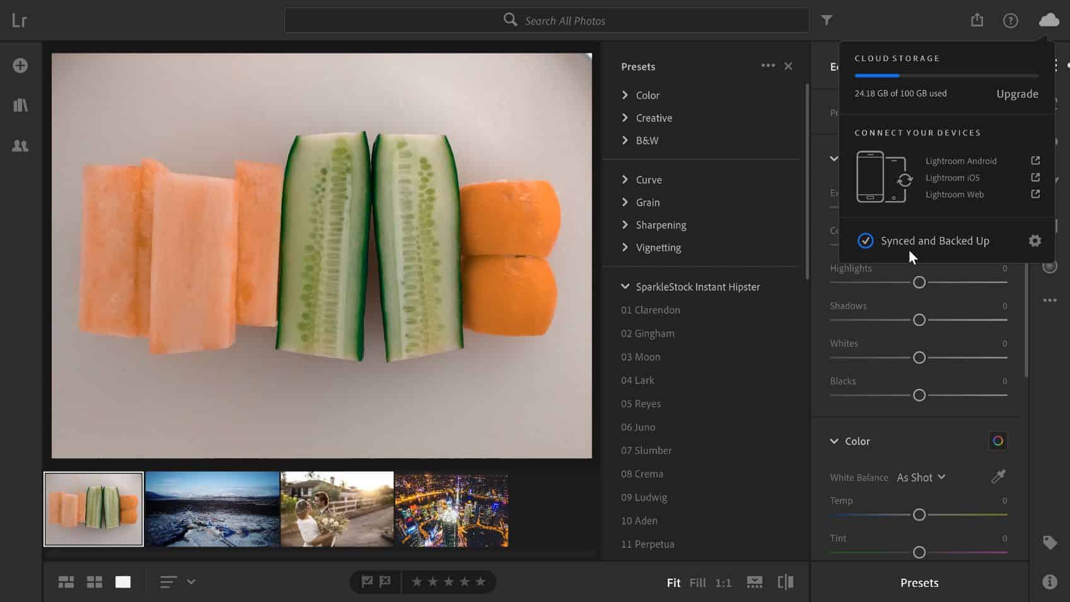The image size is (1070, 602).
Task: Expand the Sharpening presets group
Action: pos(653,225)
